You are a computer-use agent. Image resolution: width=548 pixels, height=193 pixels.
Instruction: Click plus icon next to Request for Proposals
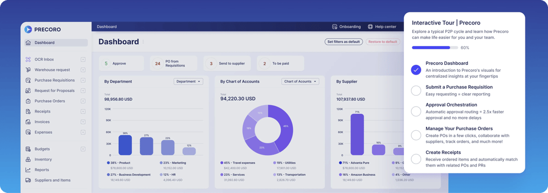click(x=83, y=91)
